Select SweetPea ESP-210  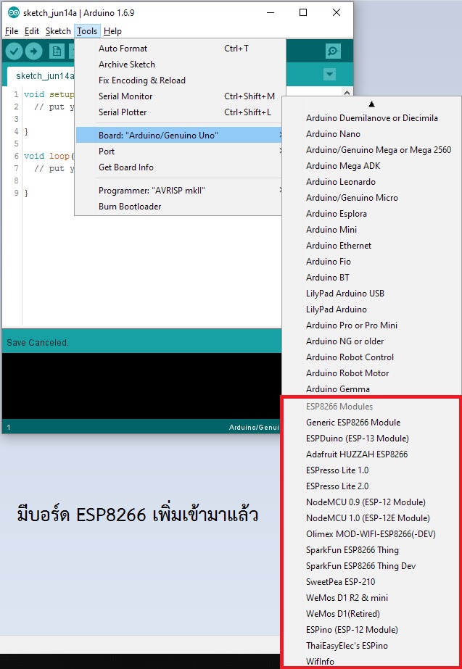tap(371, 581)
